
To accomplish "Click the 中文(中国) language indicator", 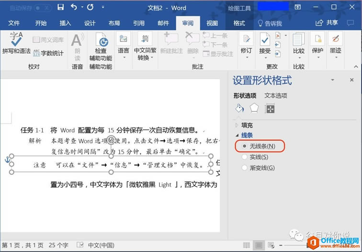I will coord(101,245).
